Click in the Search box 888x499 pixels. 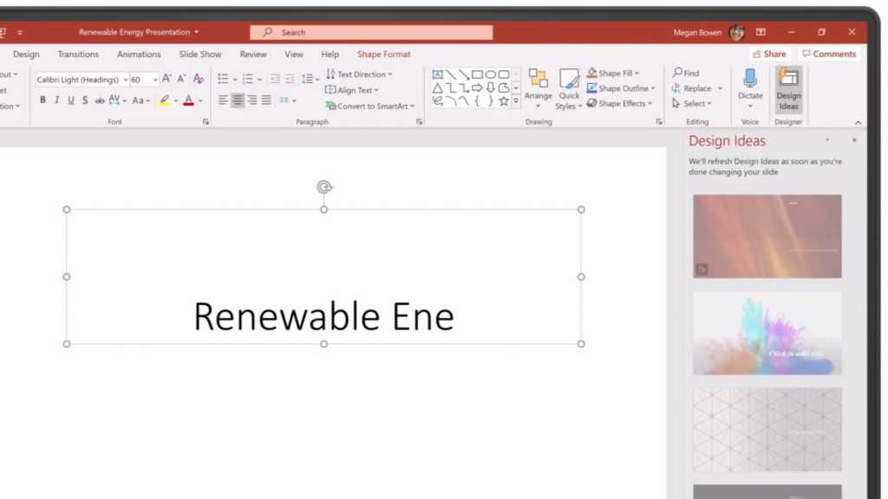coord(371,32)
